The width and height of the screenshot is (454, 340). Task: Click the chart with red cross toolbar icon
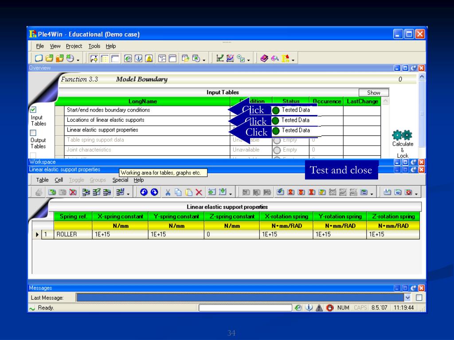click(x=231, y=58)
